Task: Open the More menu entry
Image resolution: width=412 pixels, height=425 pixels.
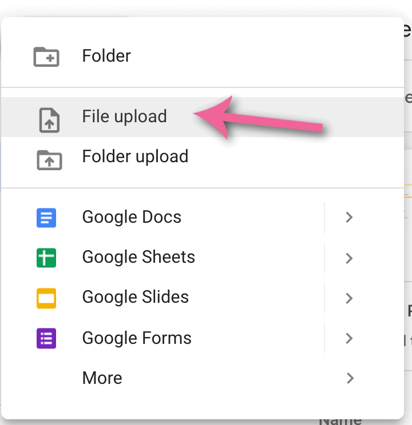Action: click(203, 378)
